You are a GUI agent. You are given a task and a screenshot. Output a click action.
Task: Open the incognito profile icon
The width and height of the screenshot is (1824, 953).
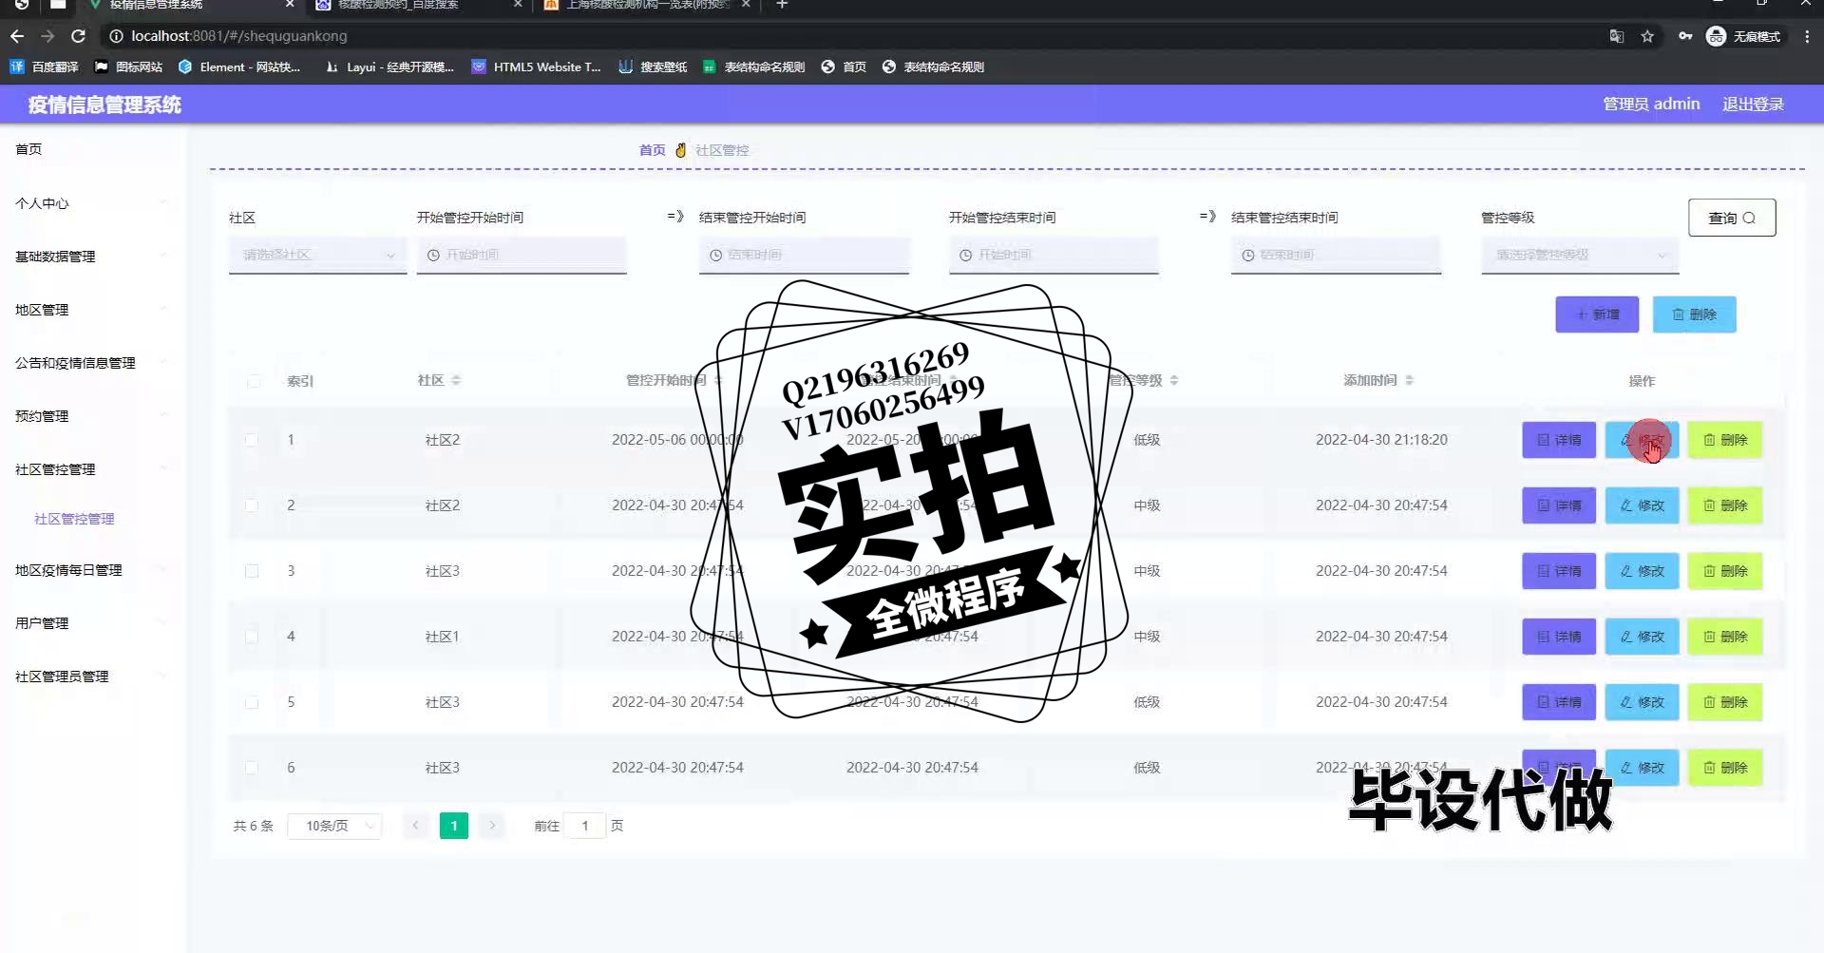click(1743, 36)
